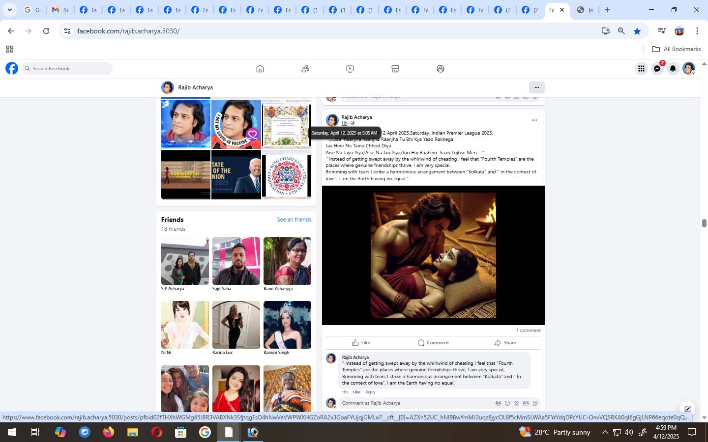Image resolution: width=708 pixels, height=442 pixels.
Task: Open the Groups icon in top navigation
Action: point(441,69)
